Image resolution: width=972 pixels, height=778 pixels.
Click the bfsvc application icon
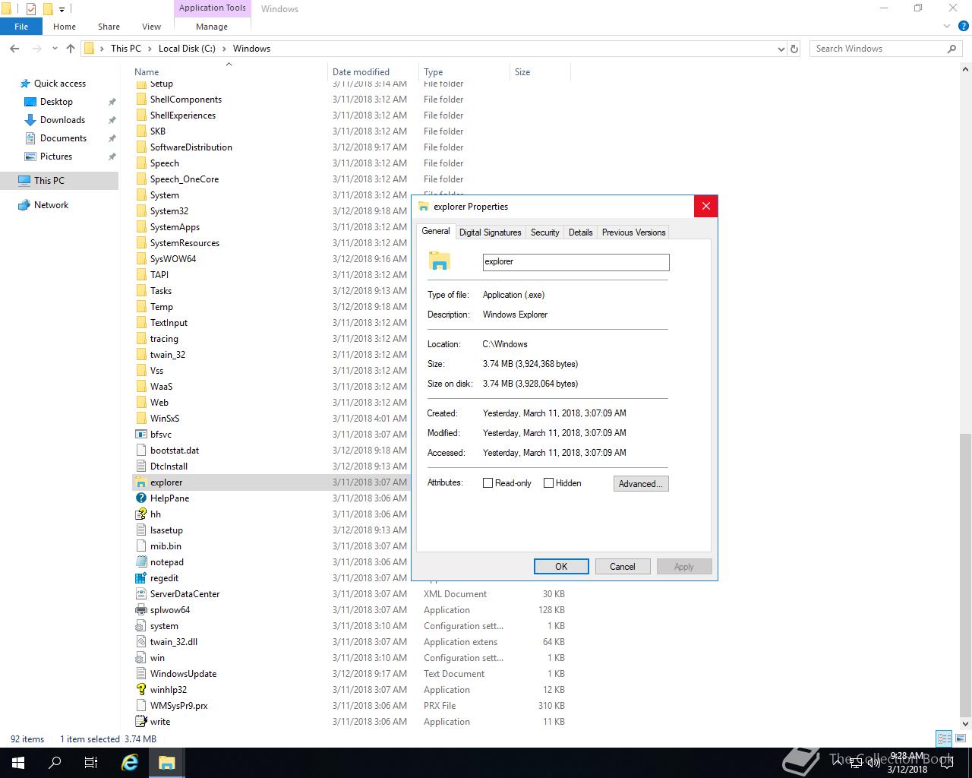pos(140,435)
